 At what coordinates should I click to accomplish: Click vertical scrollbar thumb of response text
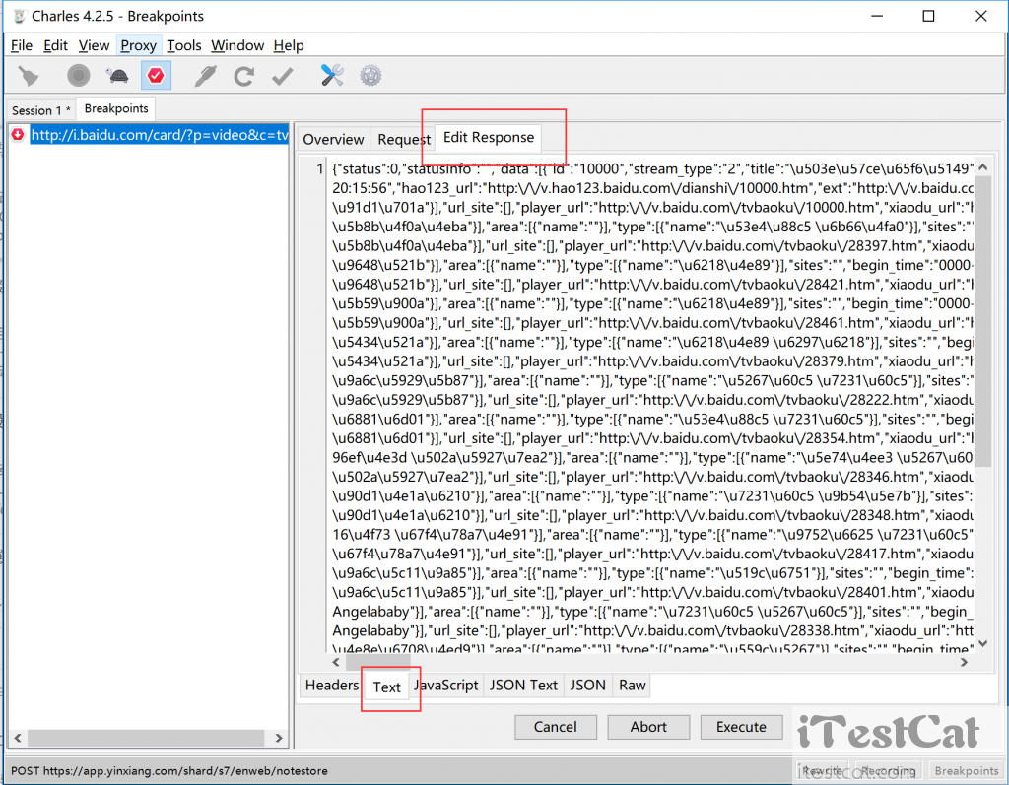[982, 322]
